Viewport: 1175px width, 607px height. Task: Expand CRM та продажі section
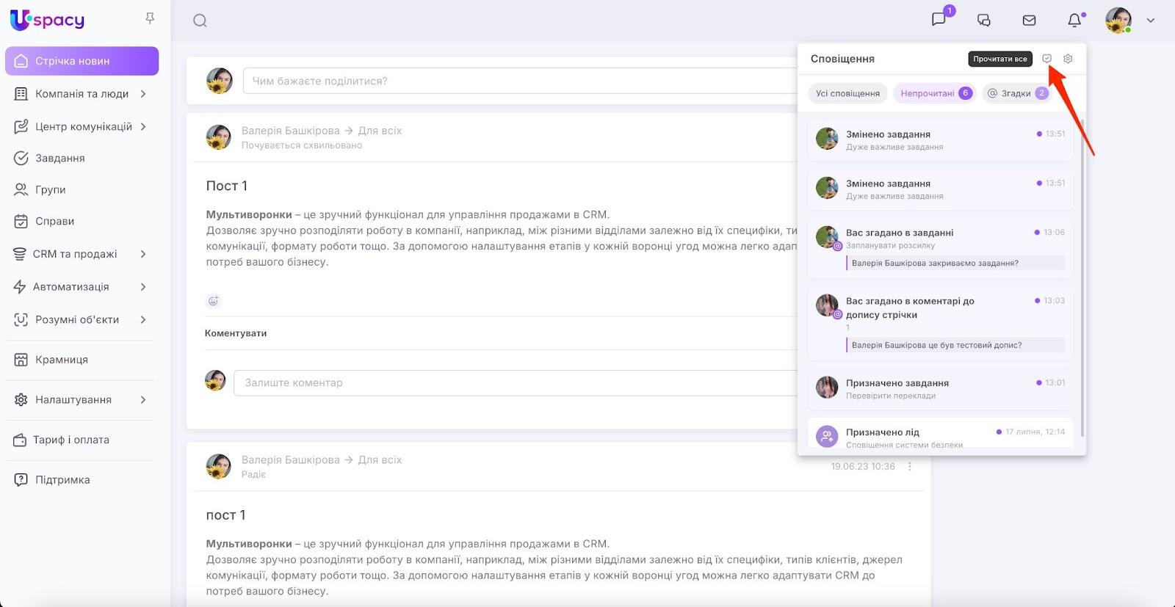tap(143, 254)
